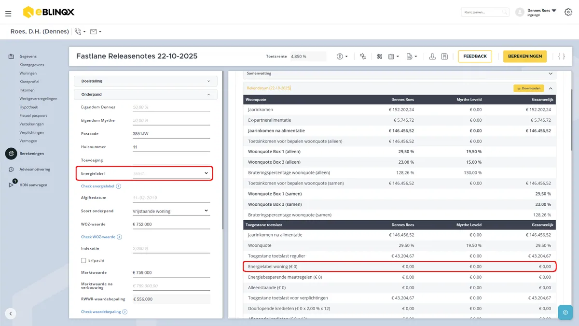Click the yellow BEREKENINGEN button

525,57
